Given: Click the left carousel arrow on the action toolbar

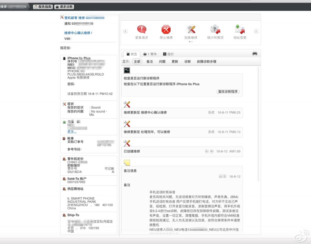Looking at the screenshot, I should 125,31.
